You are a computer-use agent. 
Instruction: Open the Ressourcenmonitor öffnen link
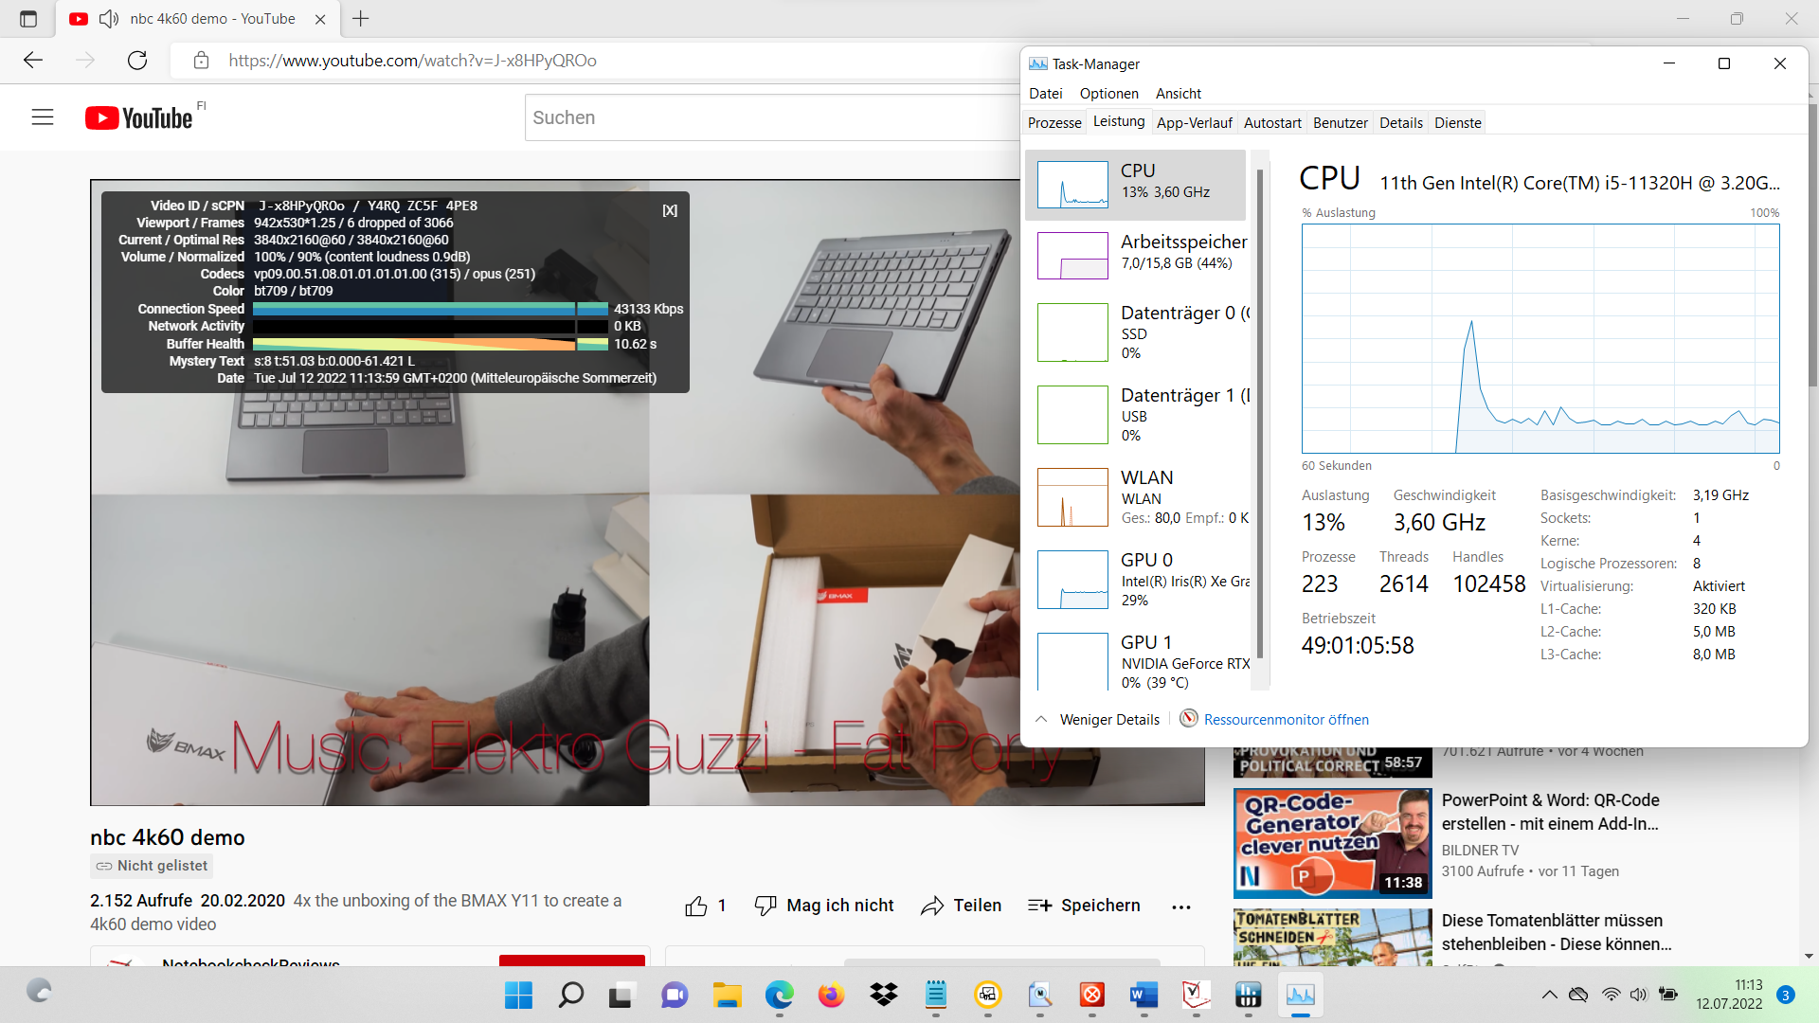coord(1286,720)
